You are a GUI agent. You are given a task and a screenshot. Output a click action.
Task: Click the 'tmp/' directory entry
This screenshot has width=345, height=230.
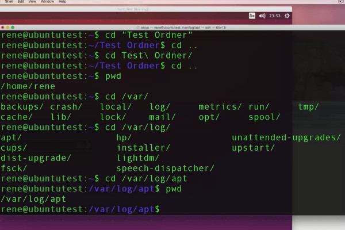coord(308,107)
